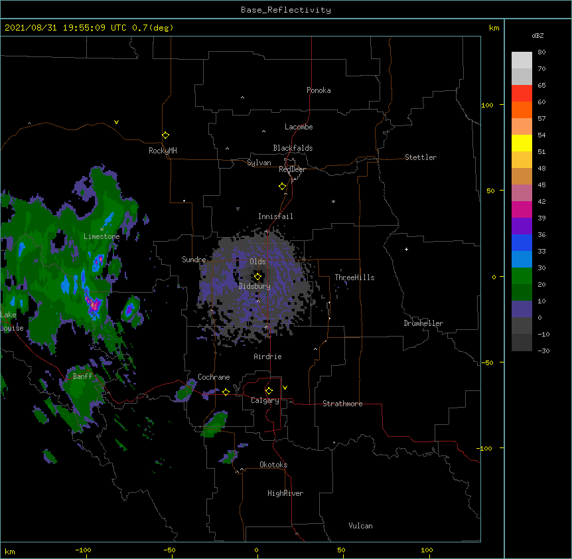The width and height of the screenshot is (572, 559).
Task: Select the legend value -30 at the color bar bottom
Action: 543,351
